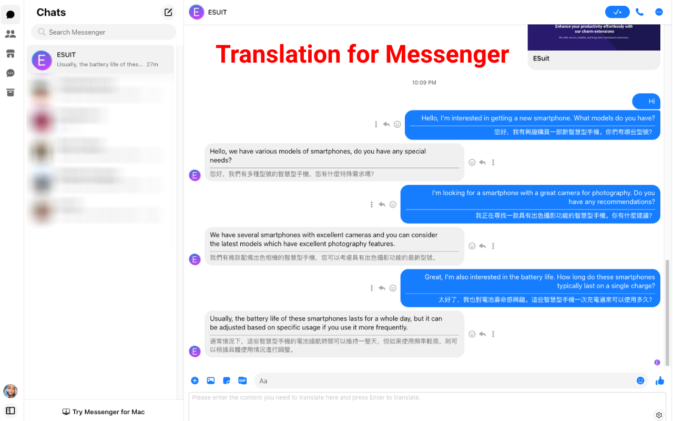Open archived chats
The image size is (673, 421).
tap(11, 92)
